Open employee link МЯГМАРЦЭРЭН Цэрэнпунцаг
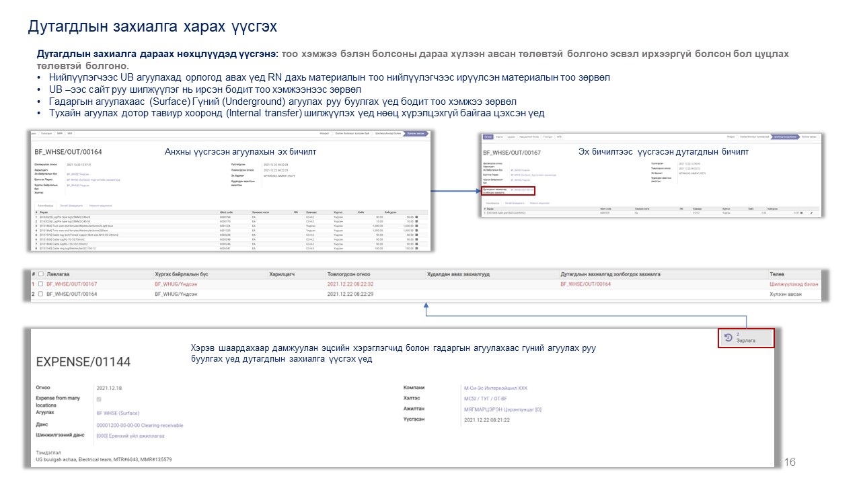The height and width of the screenshot is (484, 861). 502,409
